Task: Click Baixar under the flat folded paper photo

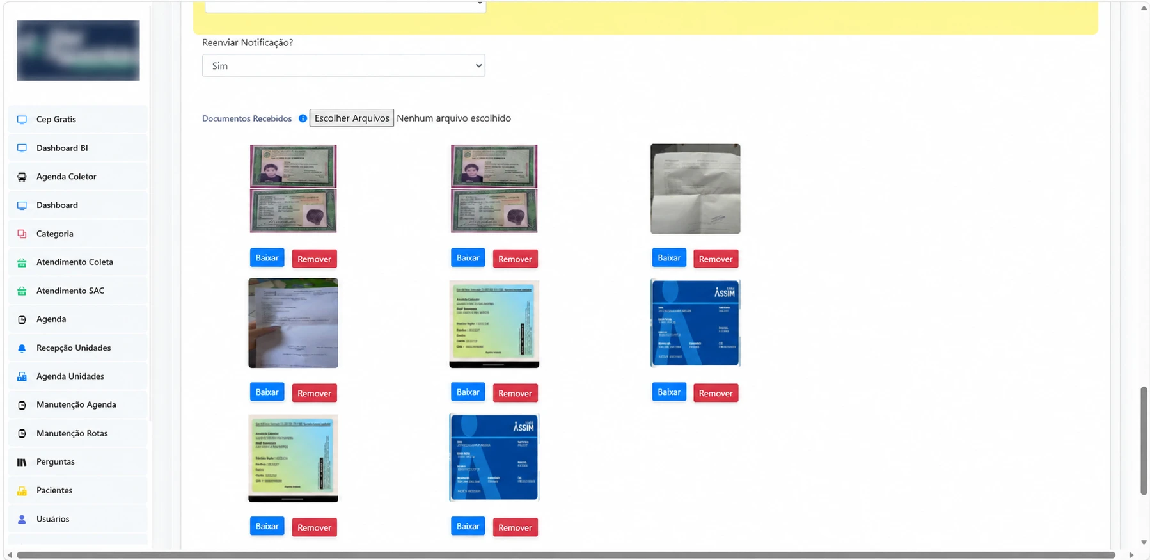Action: point(669,258)
